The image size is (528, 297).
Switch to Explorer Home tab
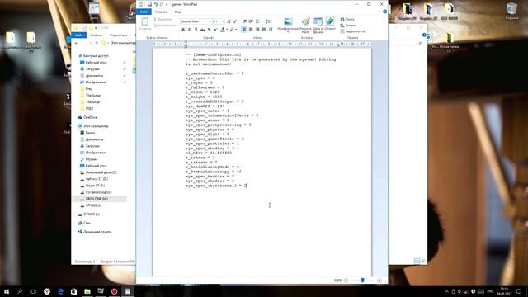(x=96, y=35)
